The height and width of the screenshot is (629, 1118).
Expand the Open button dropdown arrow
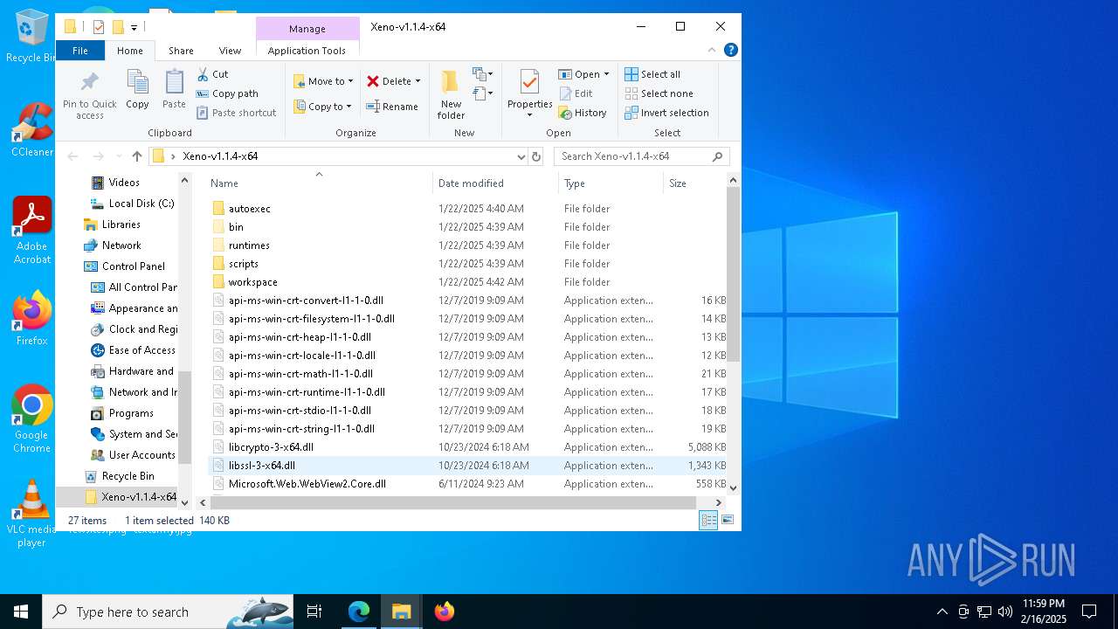[x=606, y=74]
